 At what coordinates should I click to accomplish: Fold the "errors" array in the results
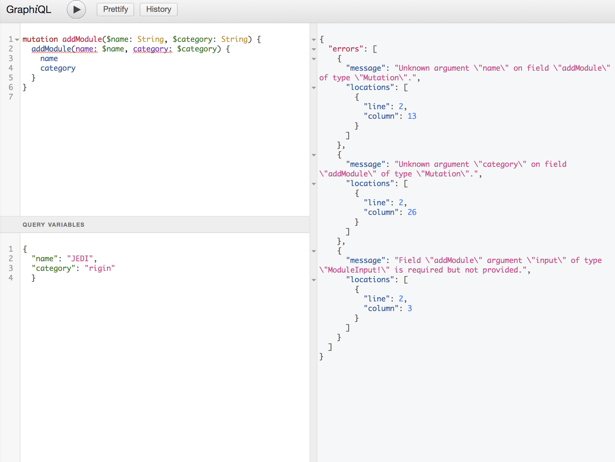[x=314, y=49]
